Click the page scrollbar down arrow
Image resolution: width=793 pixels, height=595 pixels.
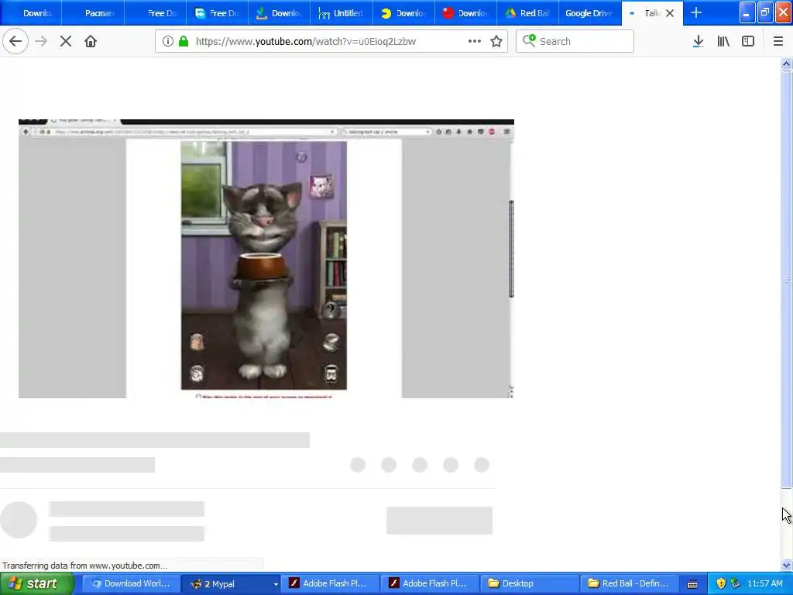point(786,565)
